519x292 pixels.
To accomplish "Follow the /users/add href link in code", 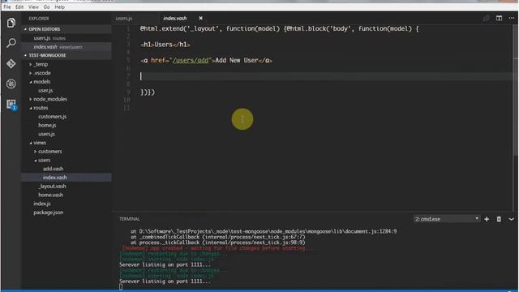I will [191, 61].
